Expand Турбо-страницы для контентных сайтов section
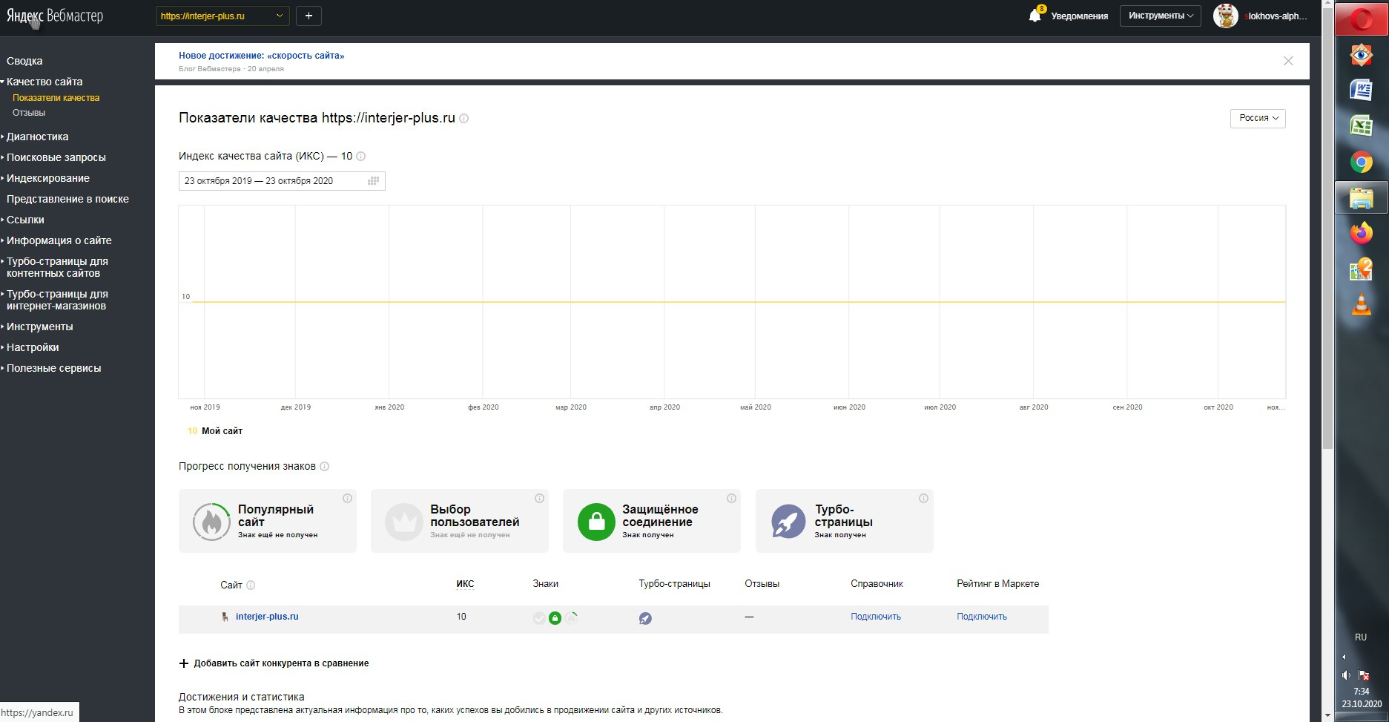The image size is (1389, 722). [x=57, y=267]
